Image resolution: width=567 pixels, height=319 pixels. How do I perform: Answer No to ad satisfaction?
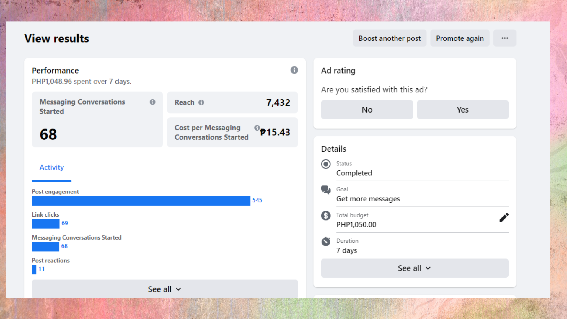tap(367, 110)
